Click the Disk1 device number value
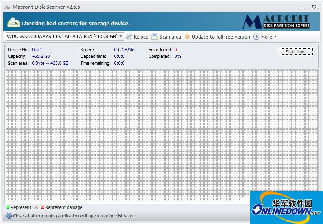 37,50
